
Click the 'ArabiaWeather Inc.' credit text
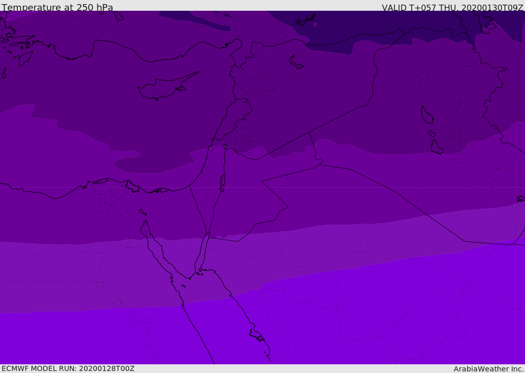[489, 369]
